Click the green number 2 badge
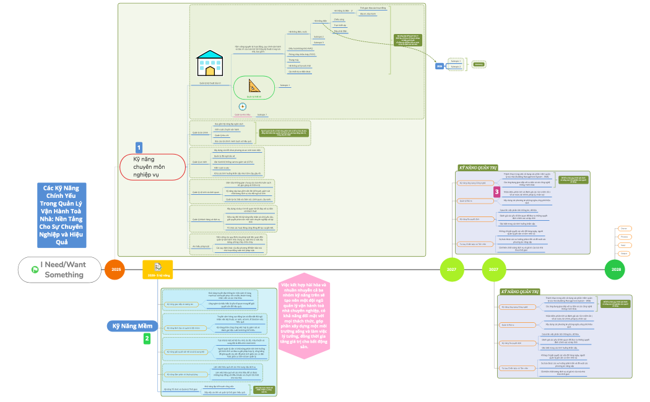The height and width of the screenshot is (402, 650). click(x=147, y=338)
